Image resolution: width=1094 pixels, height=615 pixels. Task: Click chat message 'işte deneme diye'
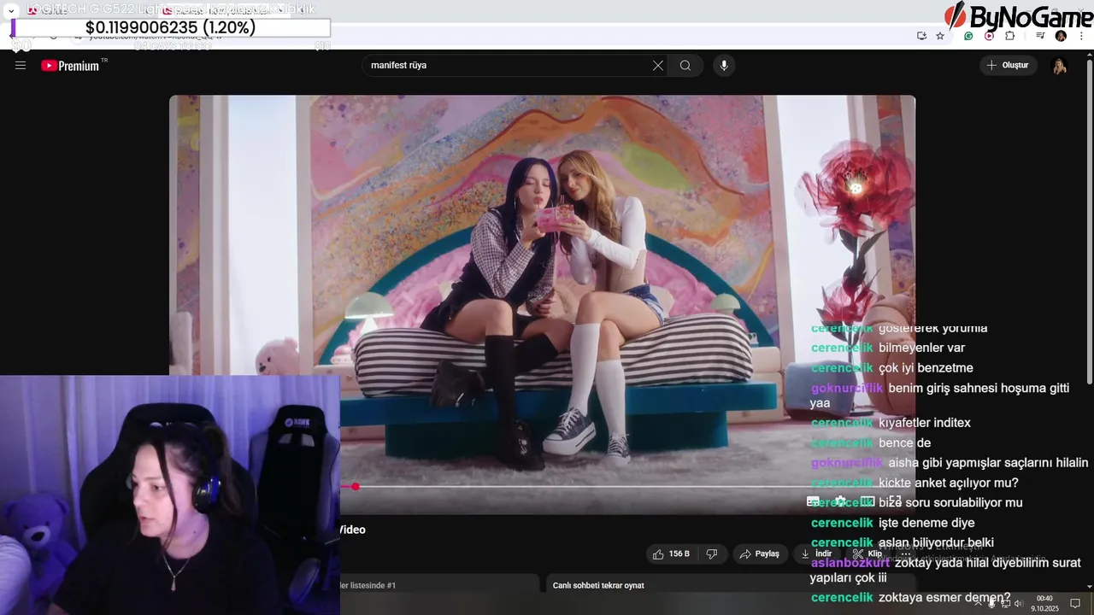tap(926, 523)
